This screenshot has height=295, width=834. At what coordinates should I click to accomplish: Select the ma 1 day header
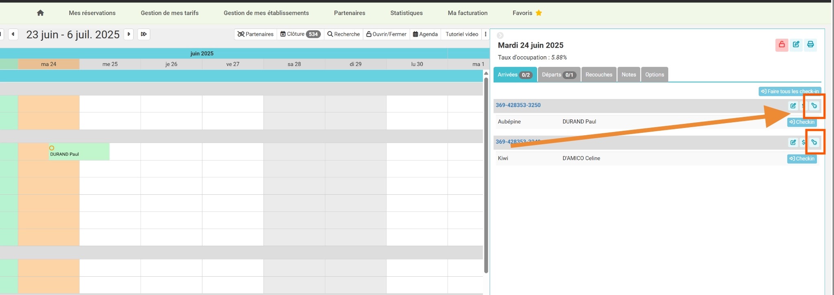click(469, 64)
